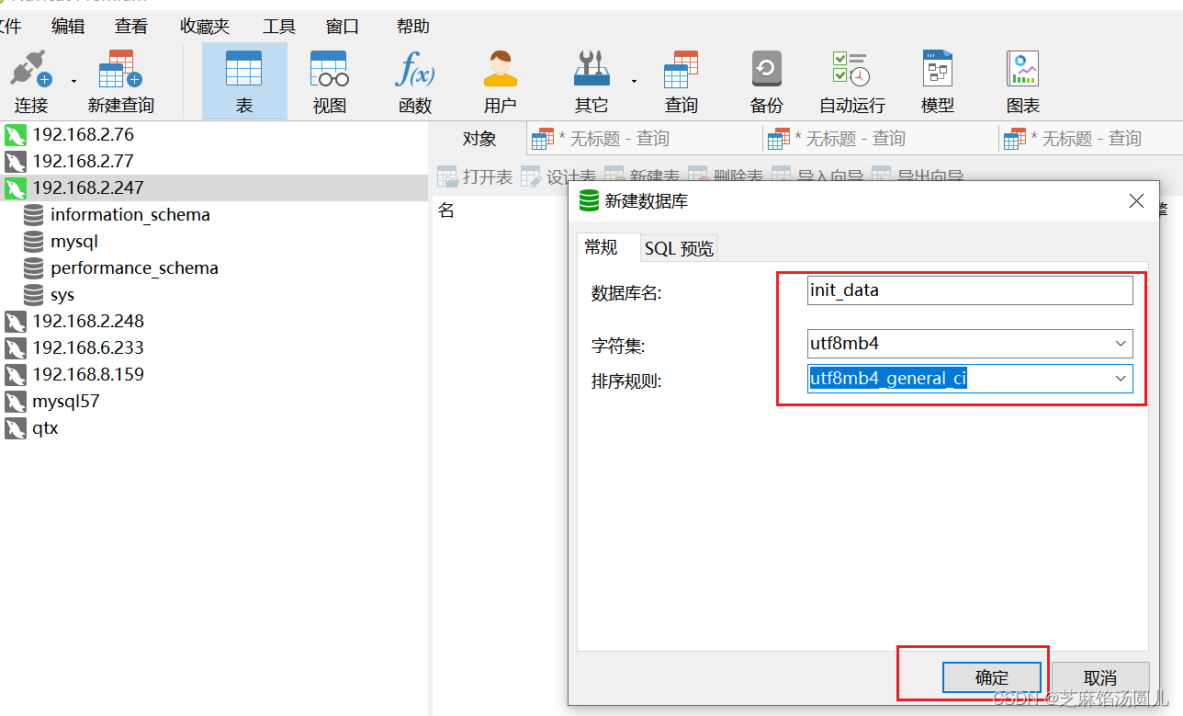Select the qtx connection
The width and height of the screenshot is (1183, 716).
[45, 428]
